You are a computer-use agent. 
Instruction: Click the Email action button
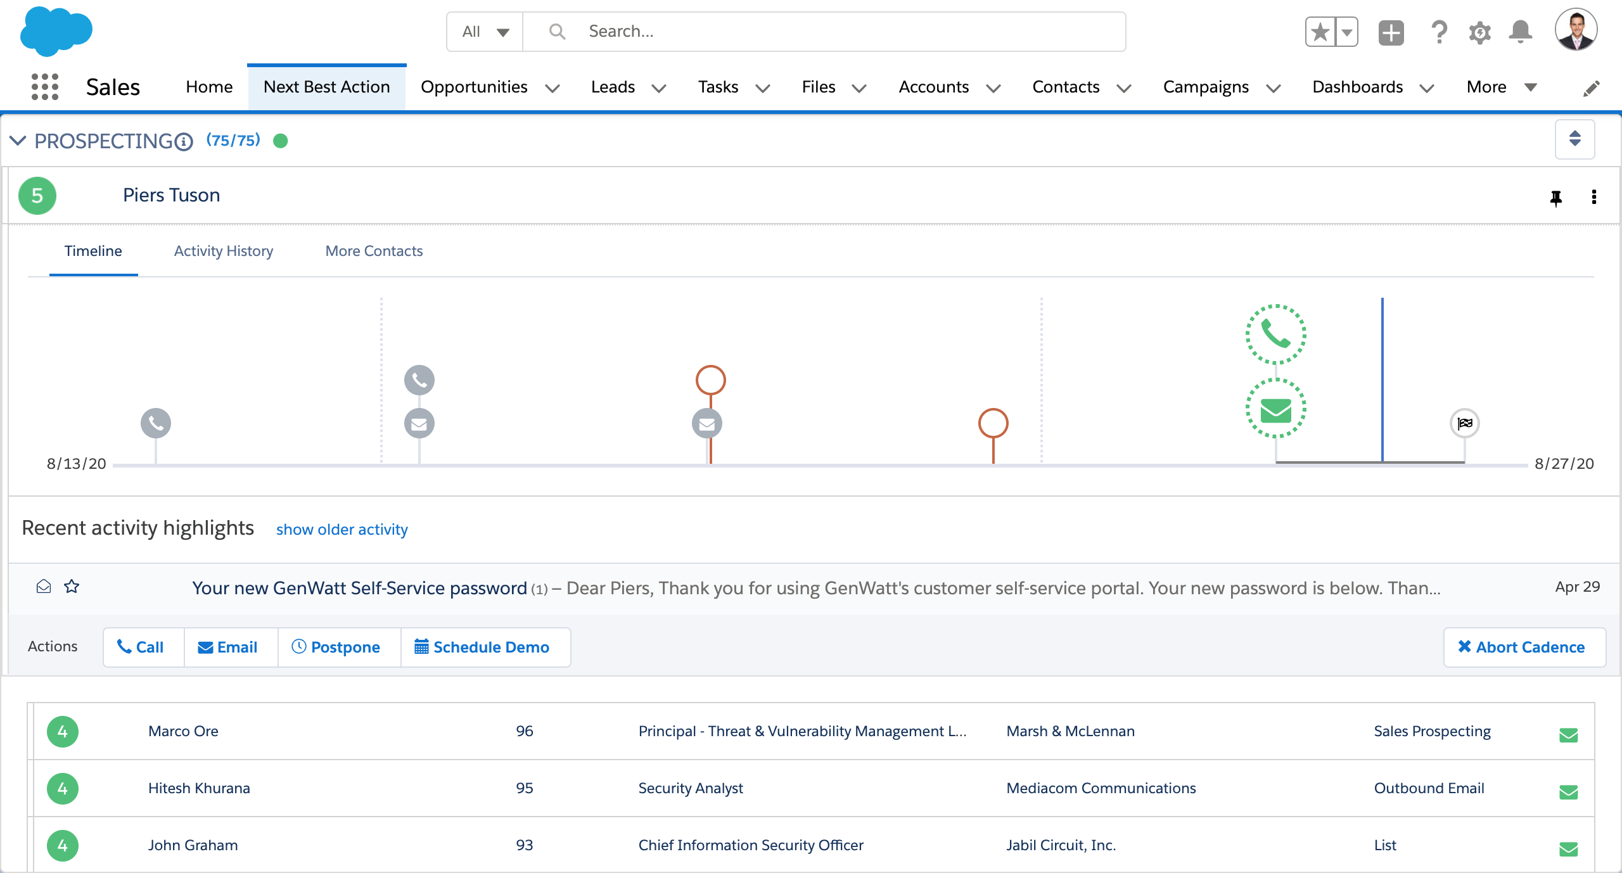click(x=231, y=647)
